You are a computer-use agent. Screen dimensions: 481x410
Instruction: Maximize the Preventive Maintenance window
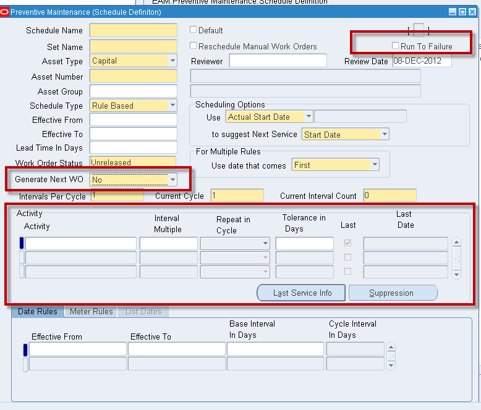click(x=462, y=12)
